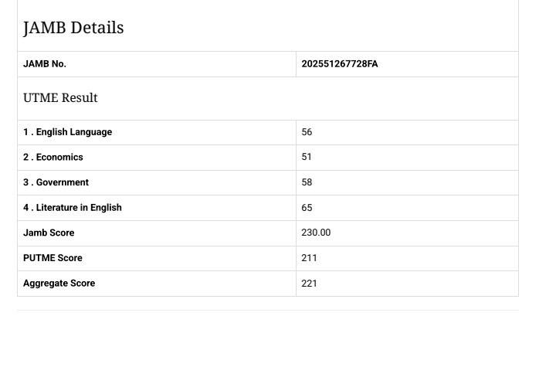The width and height of the screenshot is (556, 384).
Task: Click the Jamb Score label
Action: (x=49, y=233)
